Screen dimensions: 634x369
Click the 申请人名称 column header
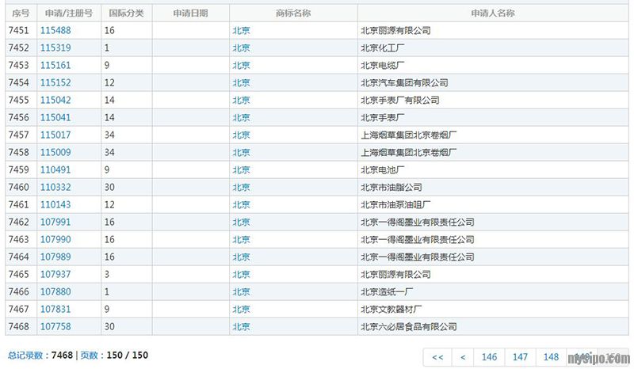tap(492, 13)
